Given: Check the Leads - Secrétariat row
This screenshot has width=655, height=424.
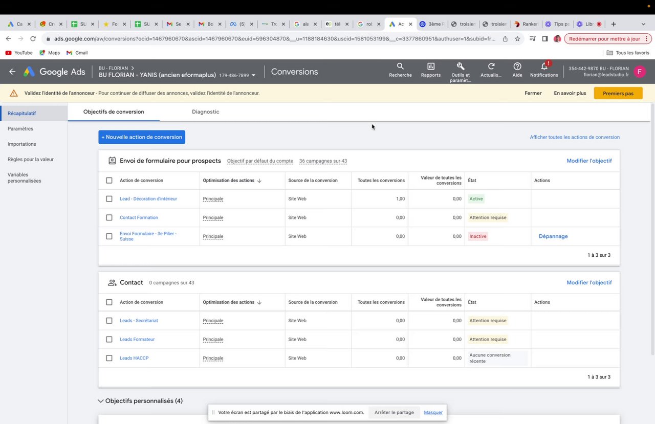Looking at the screenshot, I should [109, 321].
